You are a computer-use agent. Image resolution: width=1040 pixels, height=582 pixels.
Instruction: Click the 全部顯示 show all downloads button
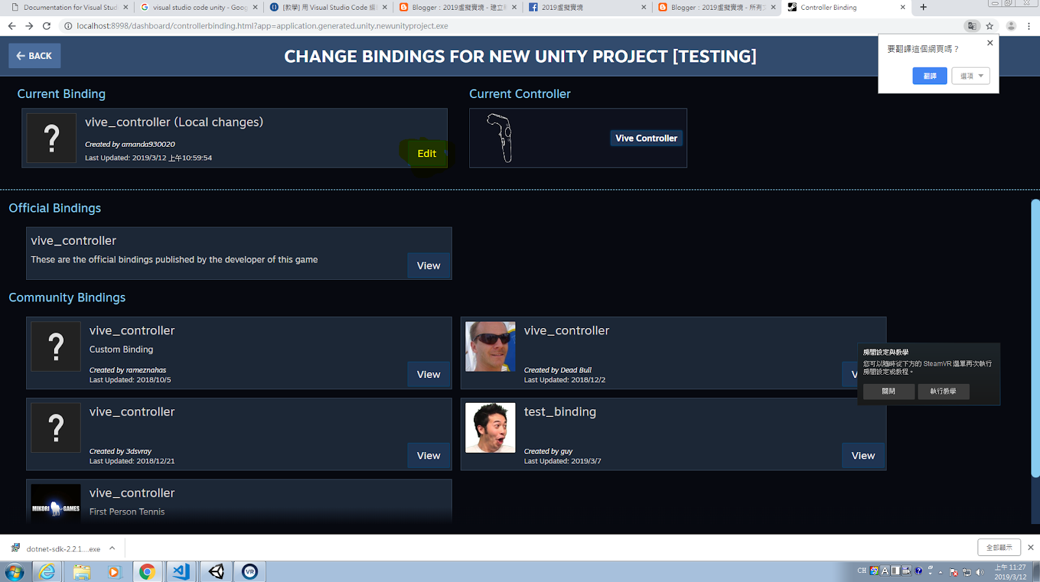point(999,548)
